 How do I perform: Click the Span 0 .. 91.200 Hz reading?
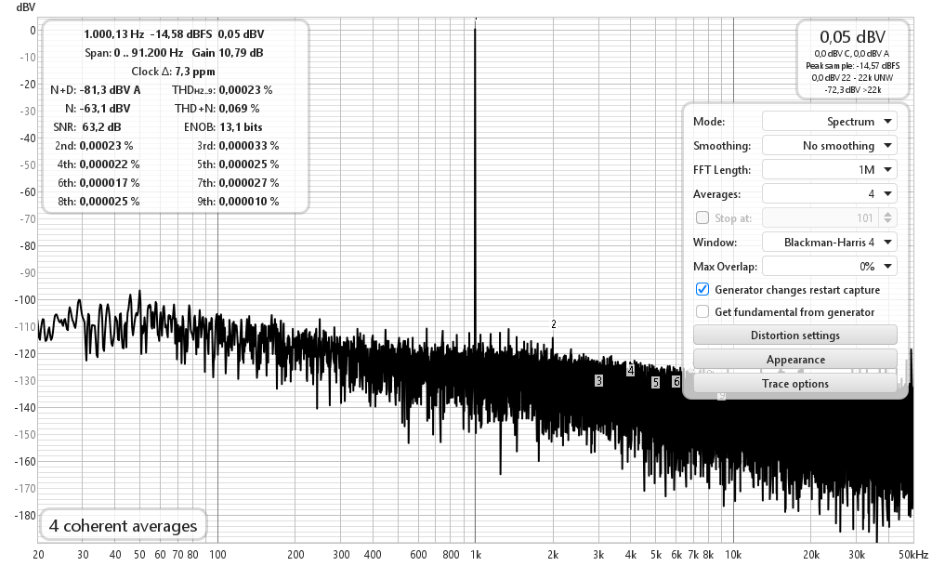click(134, 52)
